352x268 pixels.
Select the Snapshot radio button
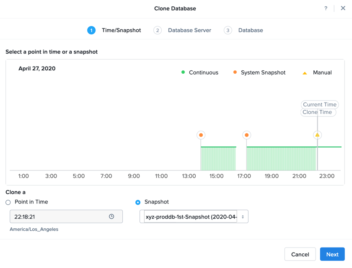138,202
